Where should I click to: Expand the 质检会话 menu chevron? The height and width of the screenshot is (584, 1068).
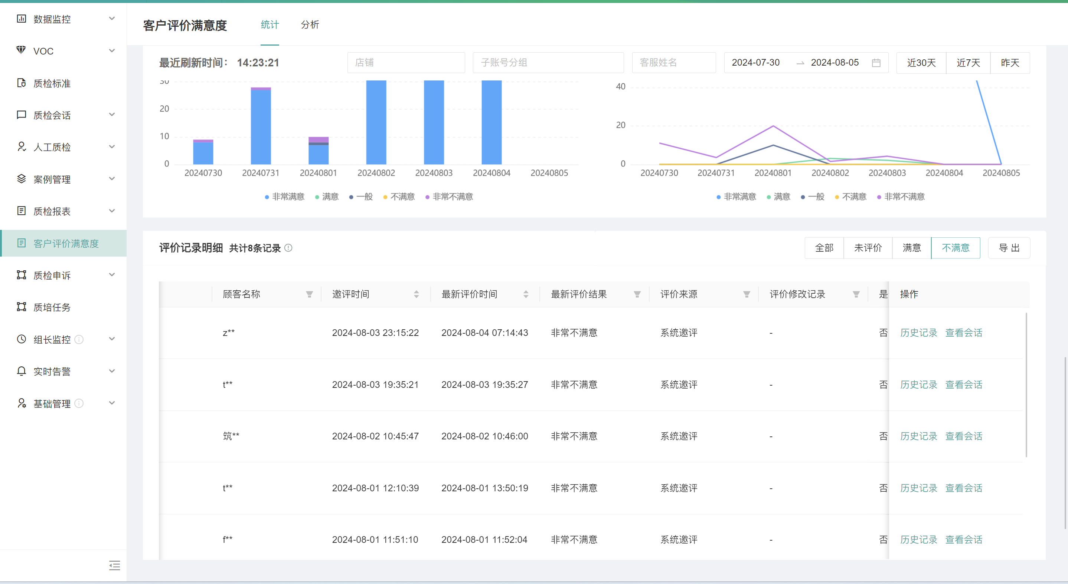click(x=111, y=114)
